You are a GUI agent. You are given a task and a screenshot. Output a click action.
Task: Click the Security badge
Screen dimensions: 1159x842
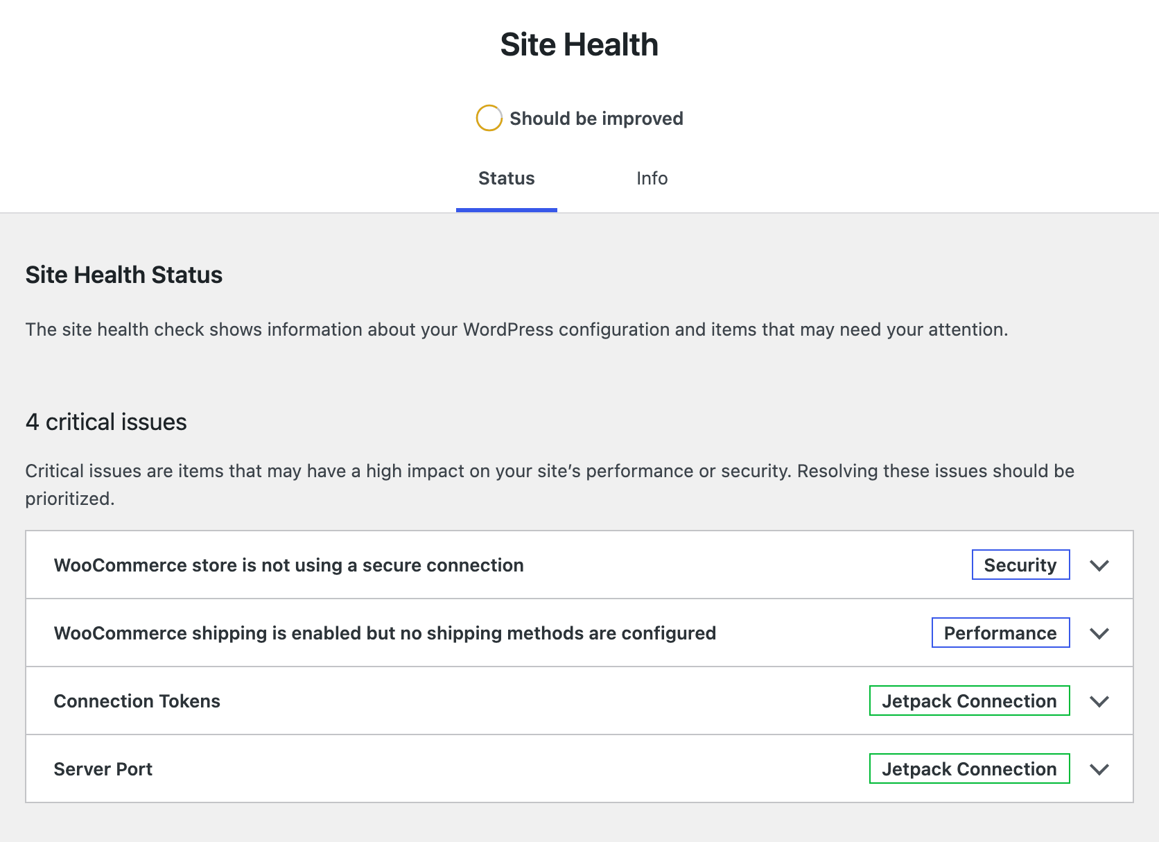click(x=1020, y=565)
